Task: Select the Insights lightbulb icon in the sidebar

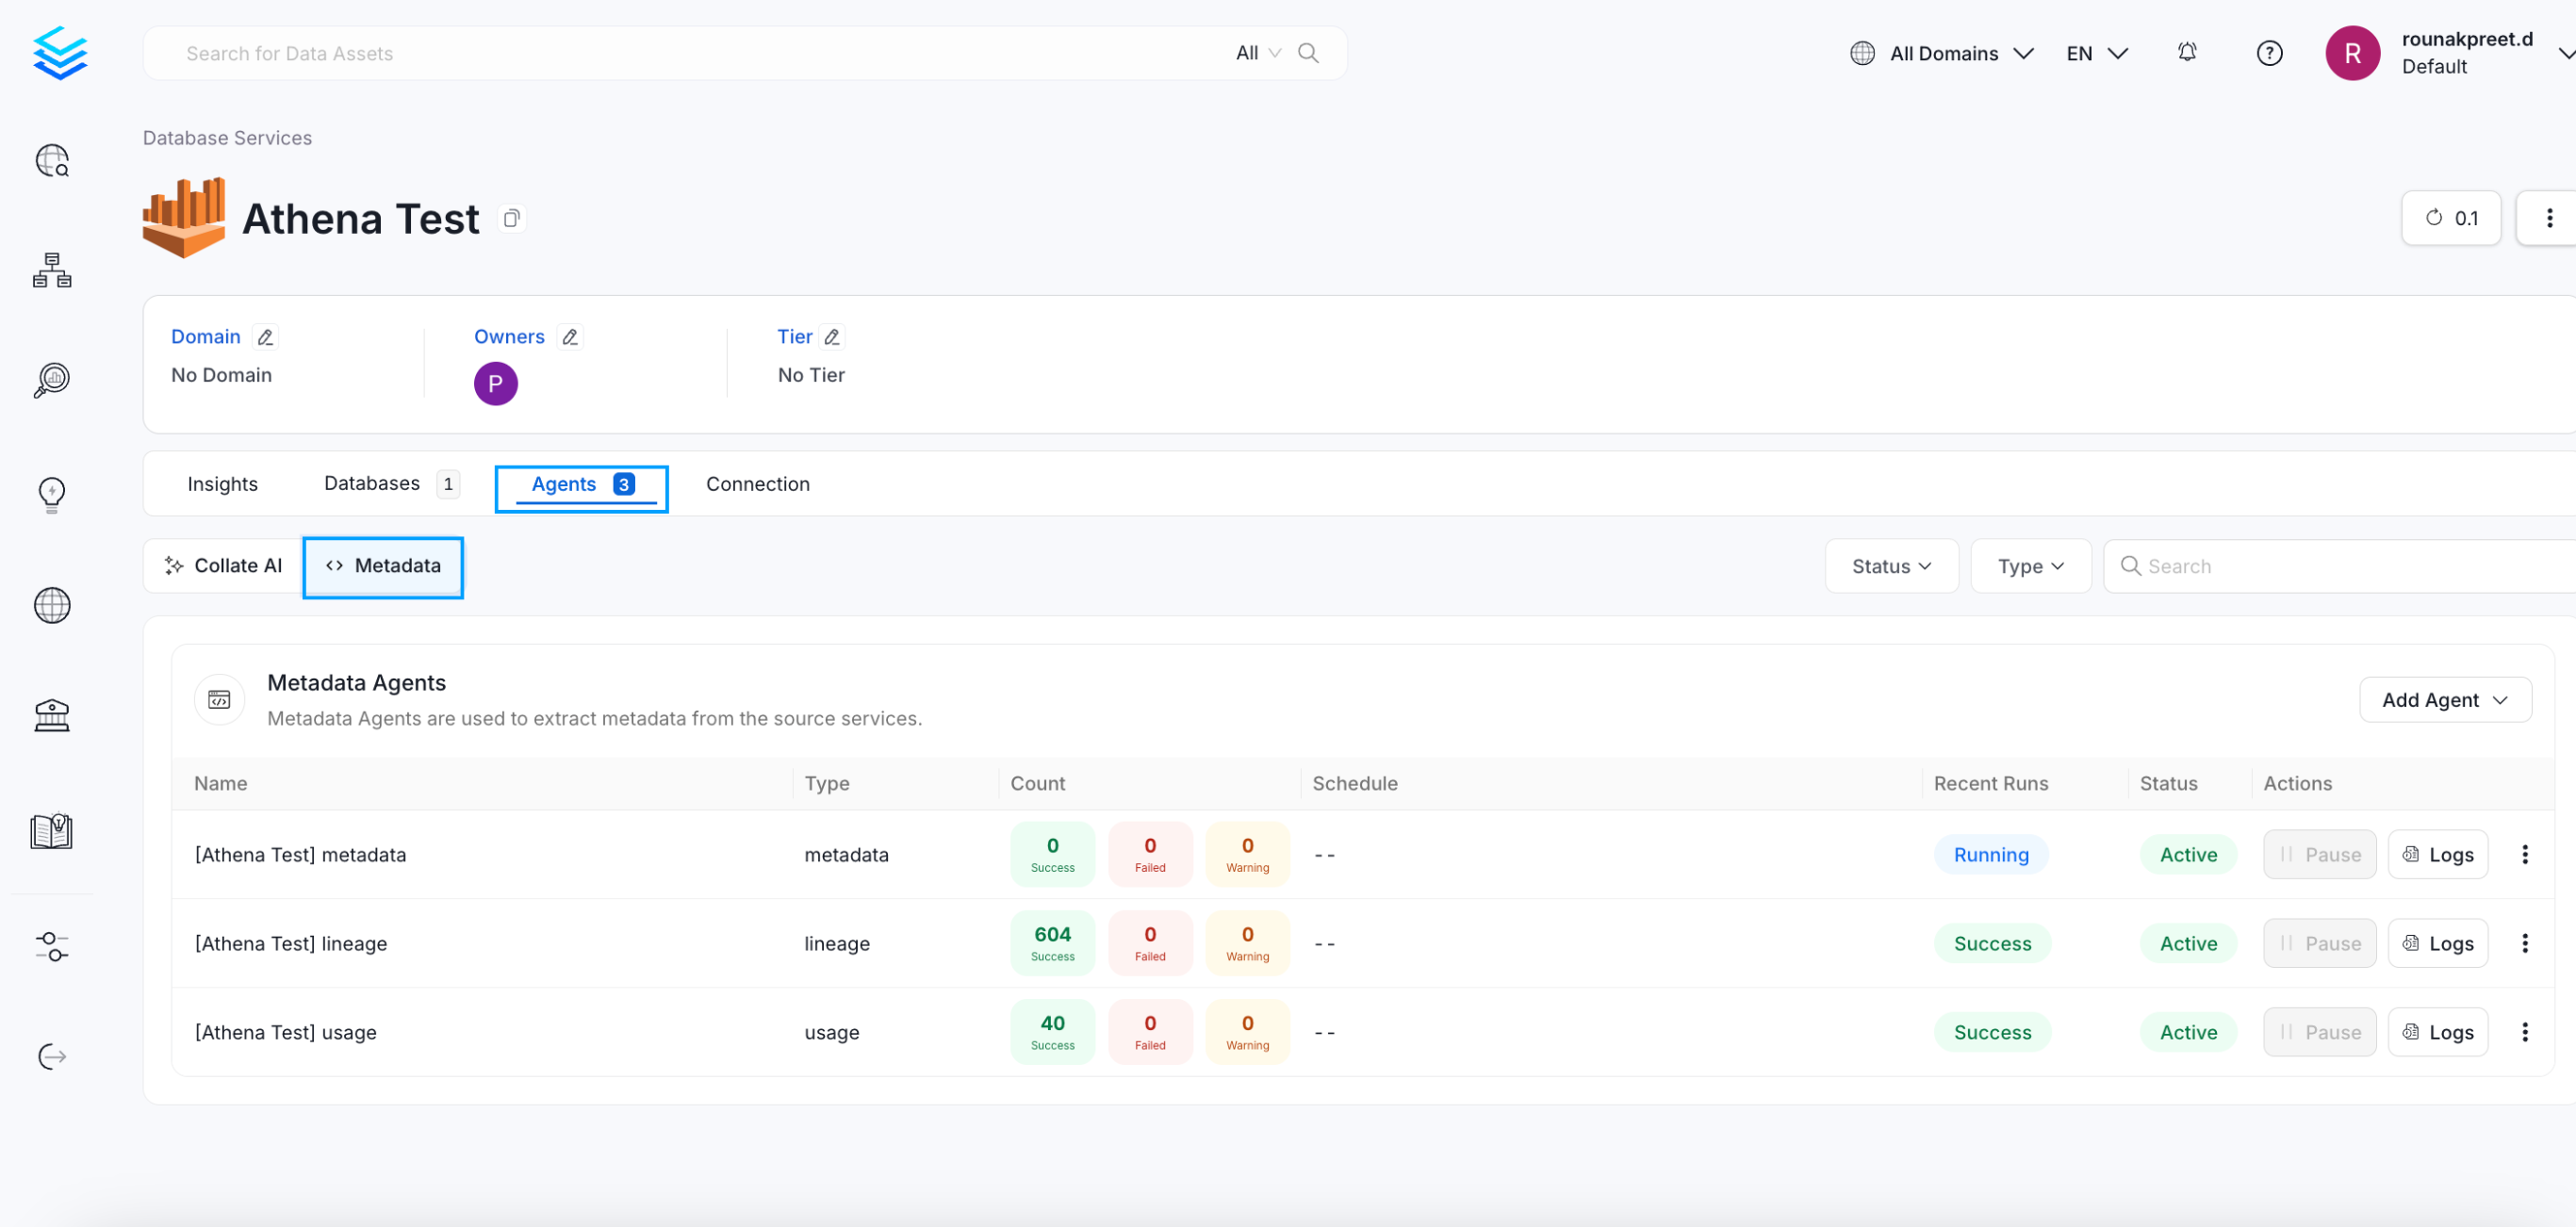Action: [x=52, y=494]
